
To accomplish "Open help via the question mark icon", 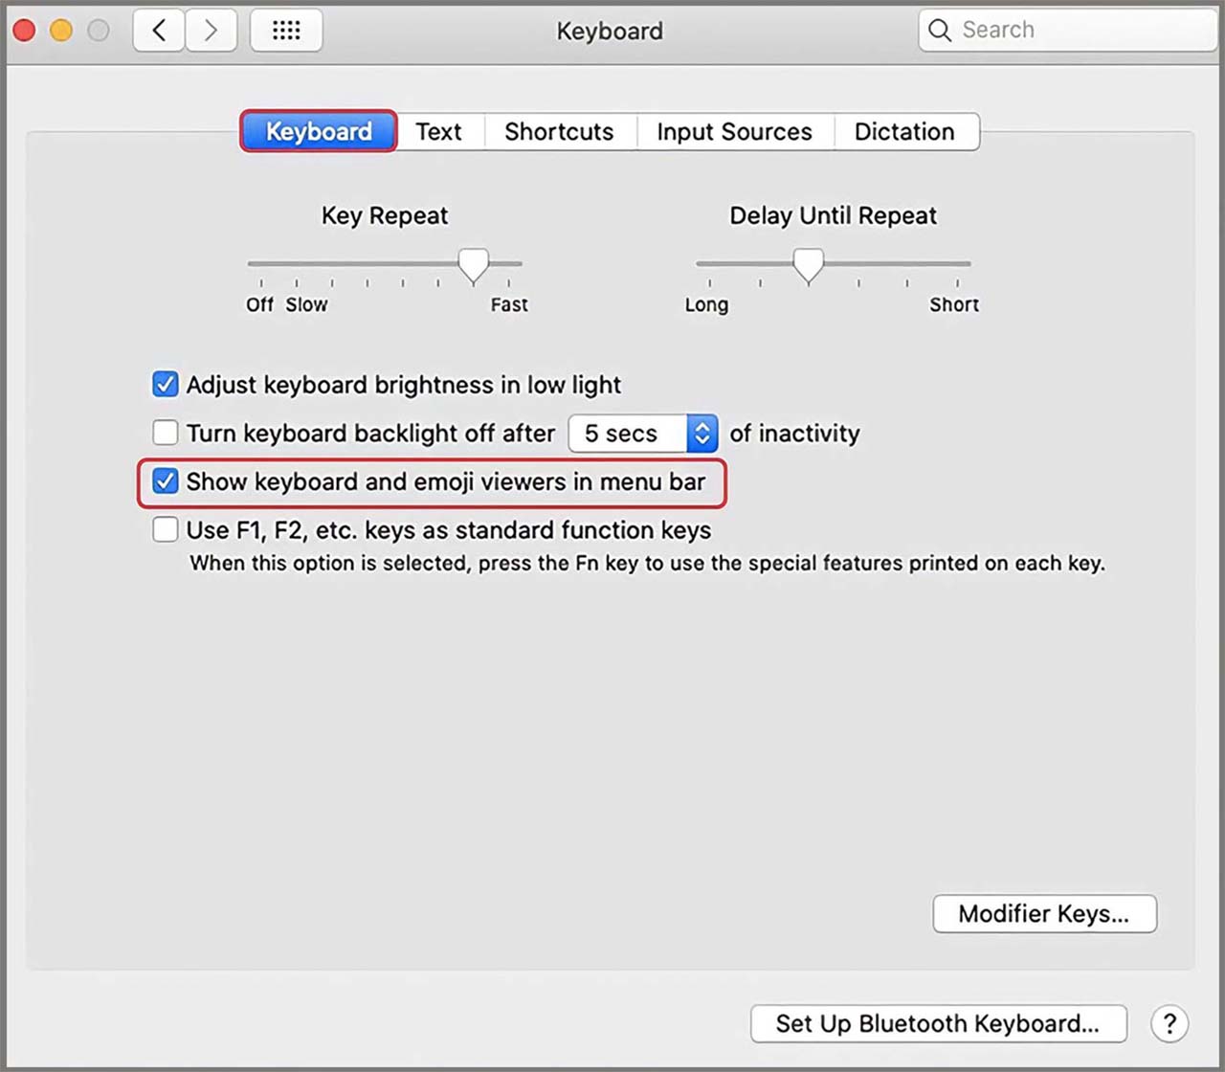I will click(1169, 1023).
